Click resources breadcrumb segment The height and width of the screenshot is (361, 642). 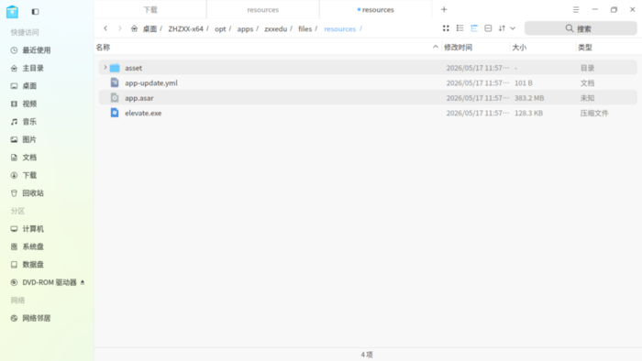(x=340, y=29)
